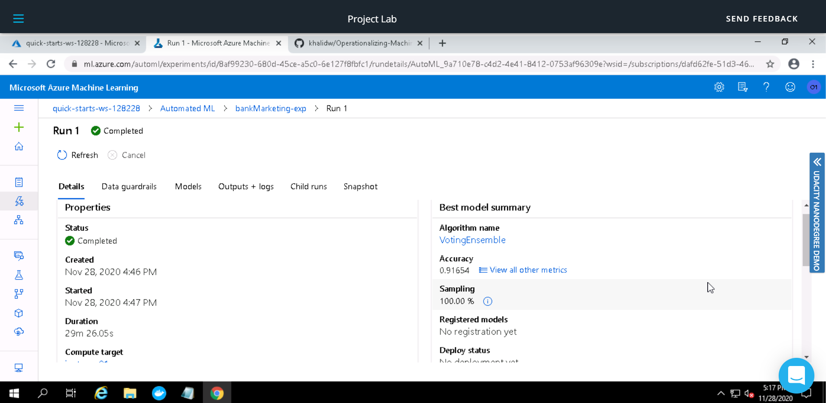Open Endpoints sidebar icon

19,332
